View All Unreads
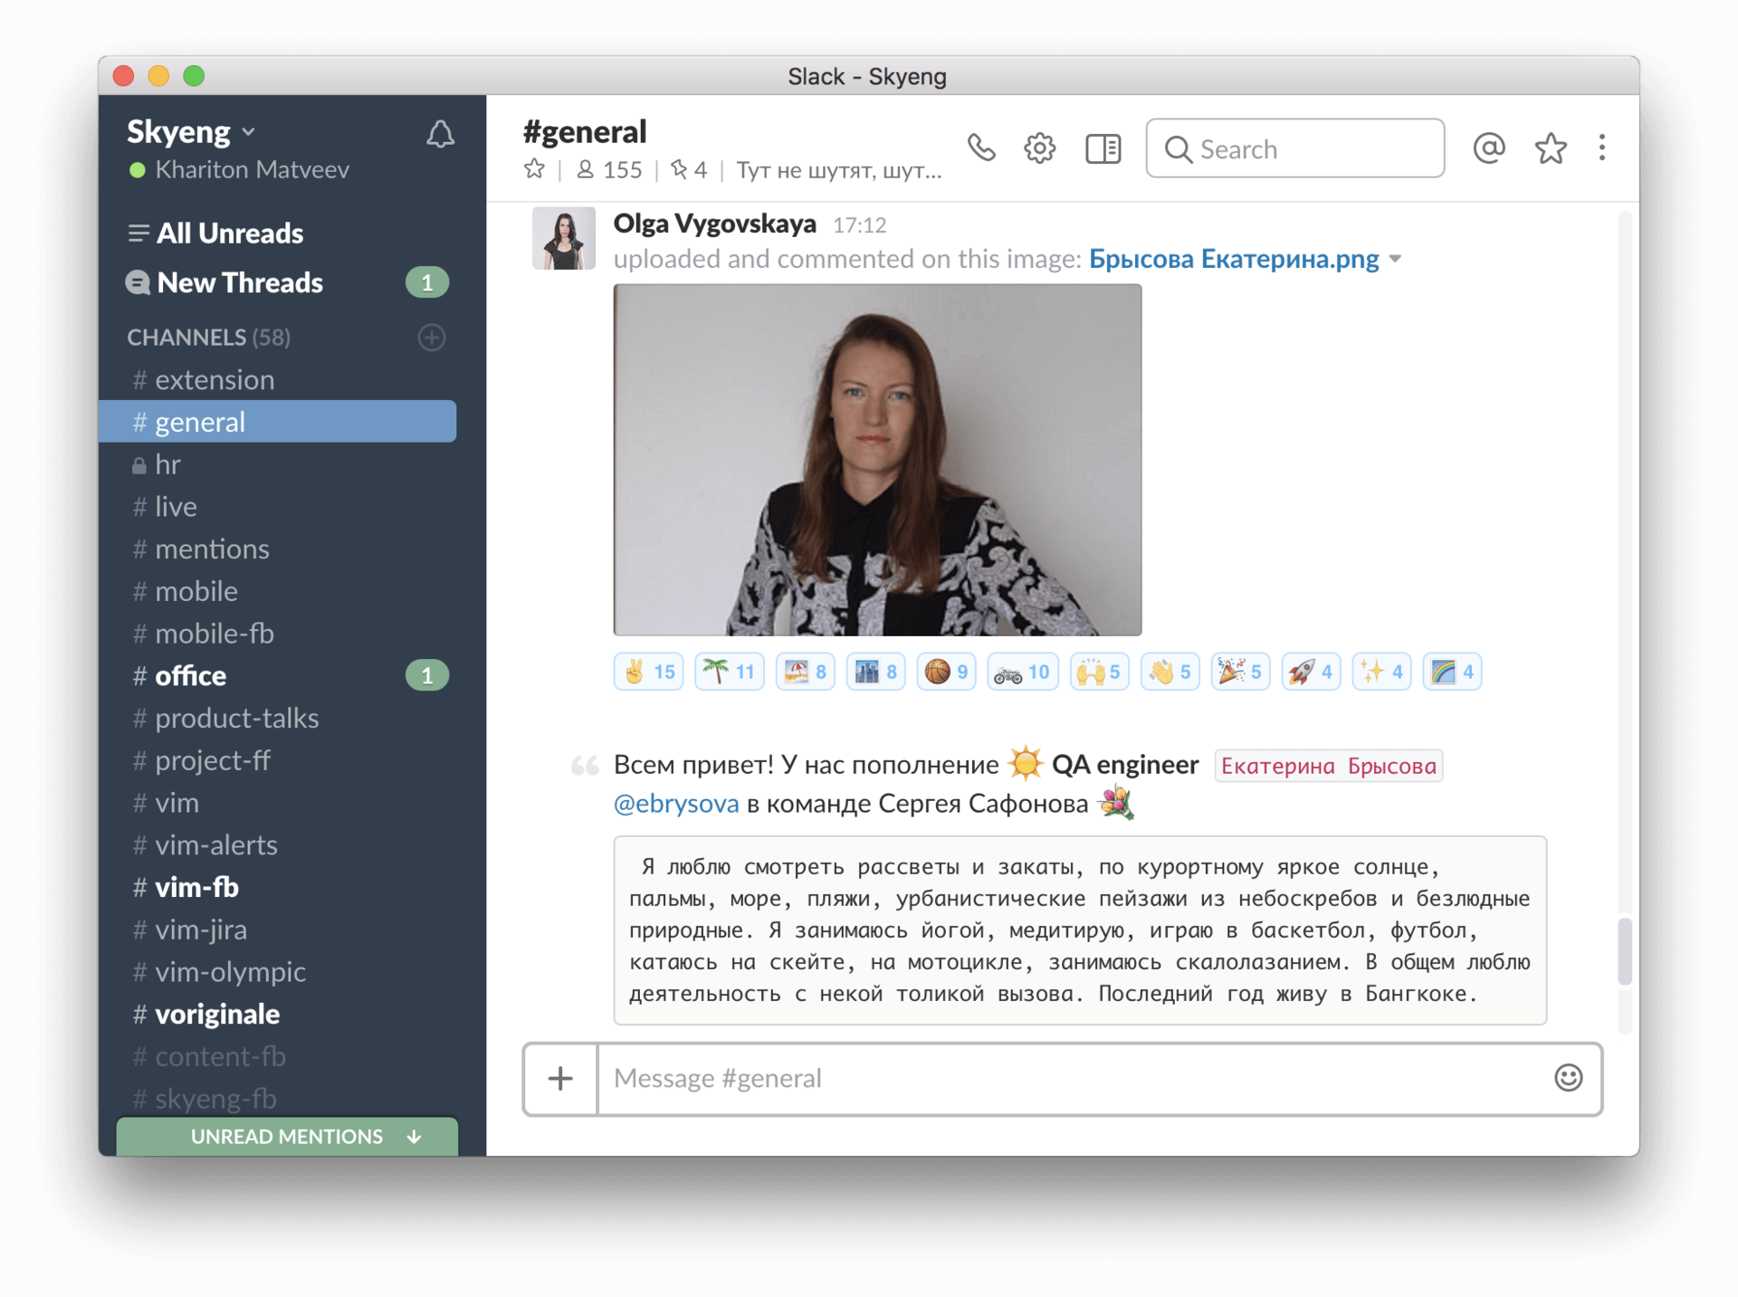The image size is (1738, 1297). (x=228, y=233)
